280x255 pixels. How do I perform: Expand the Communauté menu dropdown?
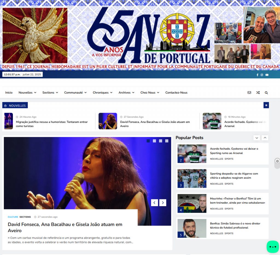(x=75, y=93)
